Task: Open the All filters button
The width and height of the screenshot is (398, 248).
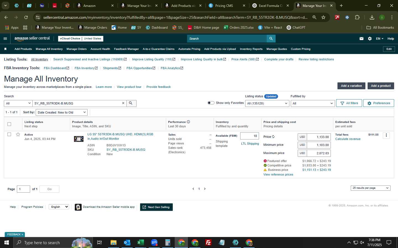Action: tap(349, 103)
